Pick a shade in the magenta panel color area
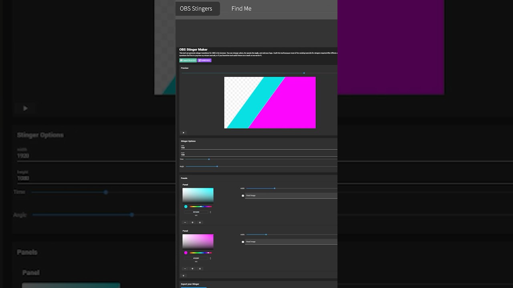This screenshot has width=513, height=288. tap(198, 242)
